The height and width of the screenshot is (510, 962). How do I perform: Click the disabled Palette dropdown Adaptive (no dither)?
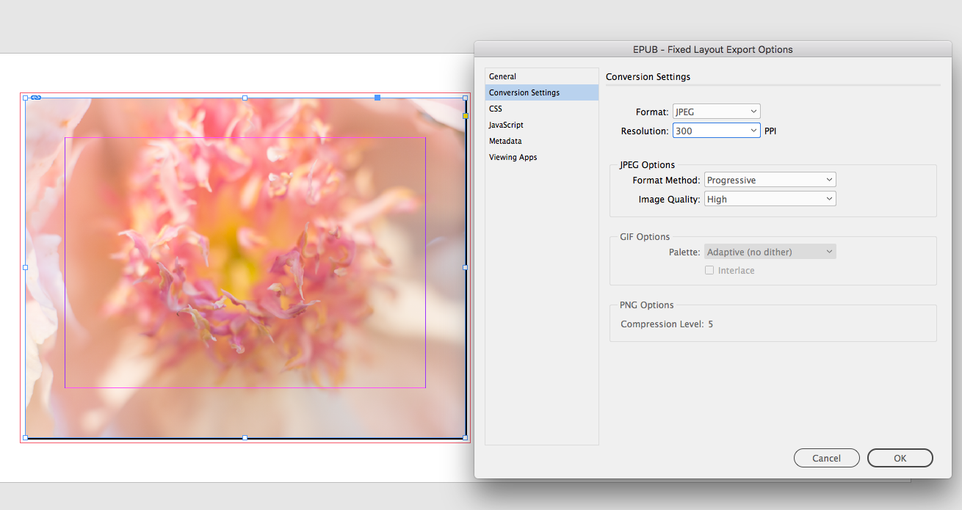coord(770,252)
